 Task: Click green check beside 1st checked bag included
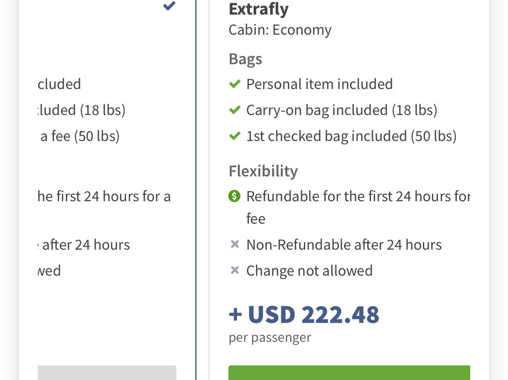click(x=234, y=136)
